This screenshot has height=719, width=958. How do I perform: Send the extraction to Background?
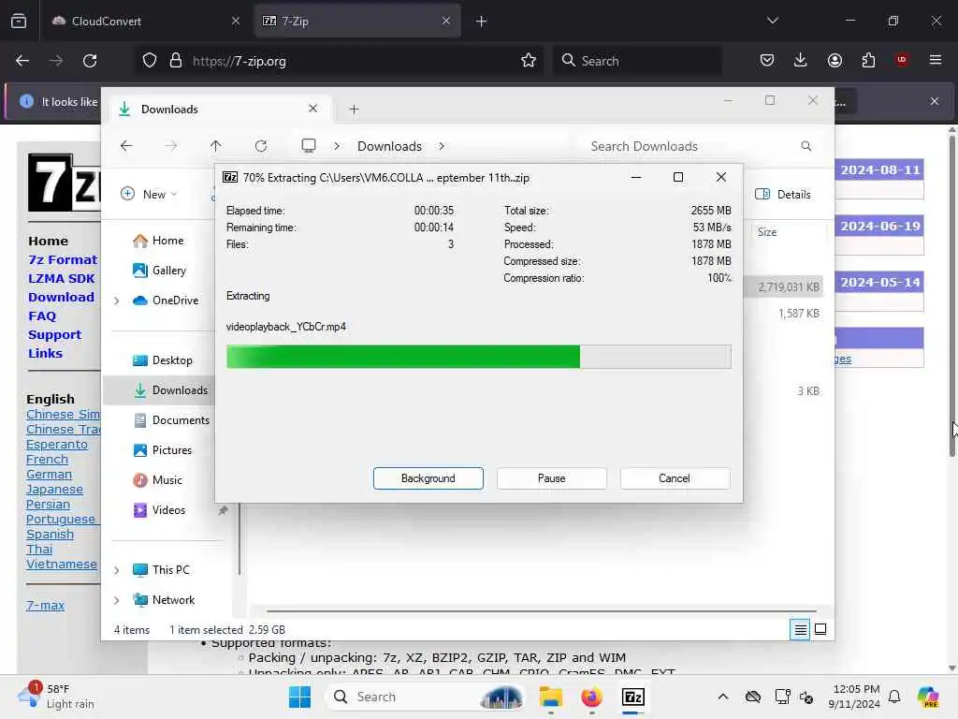pos(428,478)
